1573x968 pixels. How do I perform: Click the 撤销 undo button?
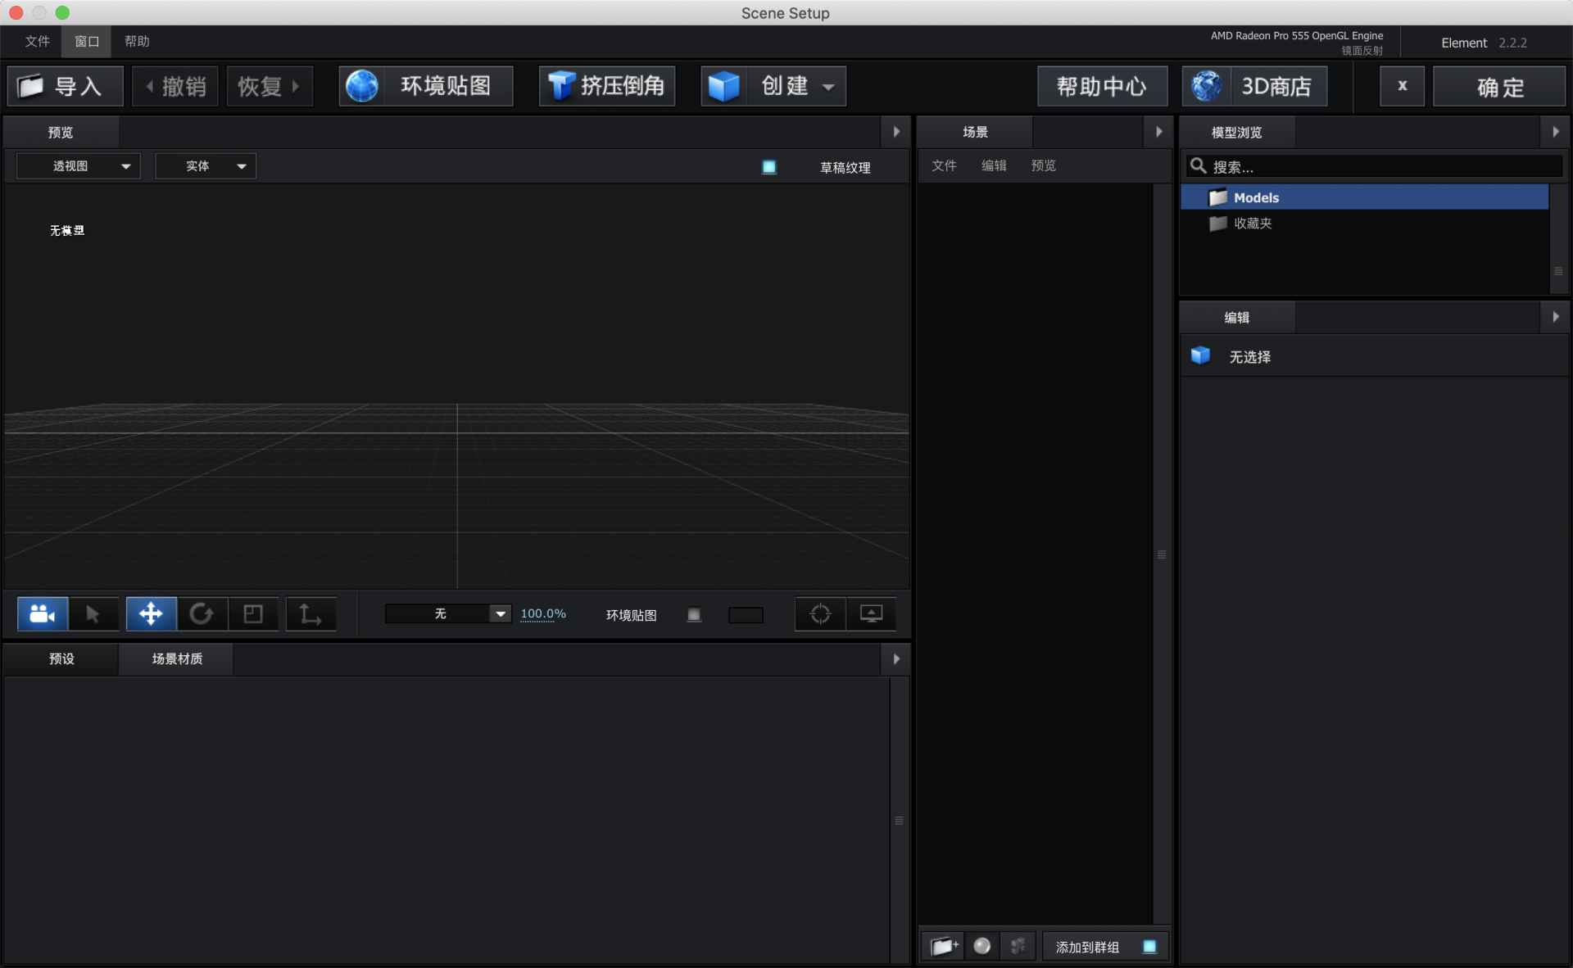(175, 86)
